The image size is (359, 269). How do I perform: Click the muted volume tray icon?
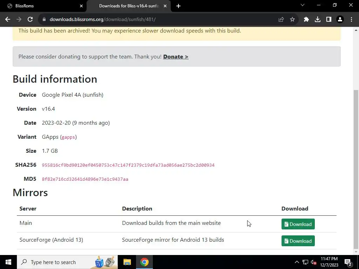pos(314,262)
